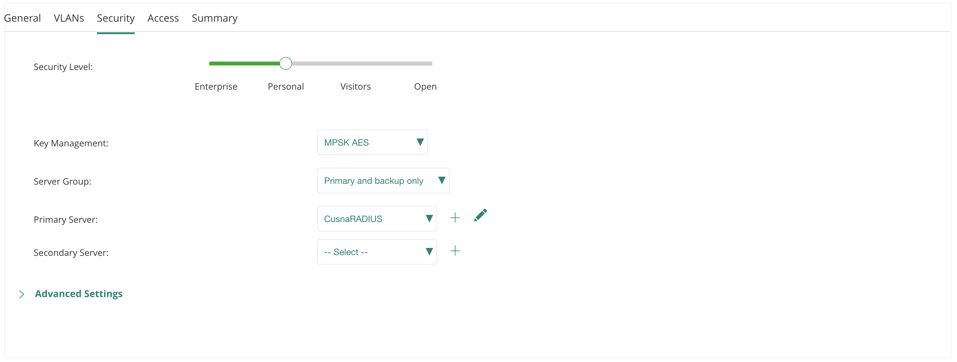Open the Server Group dropdown
The image size is (957, 362).
[383, 180]
